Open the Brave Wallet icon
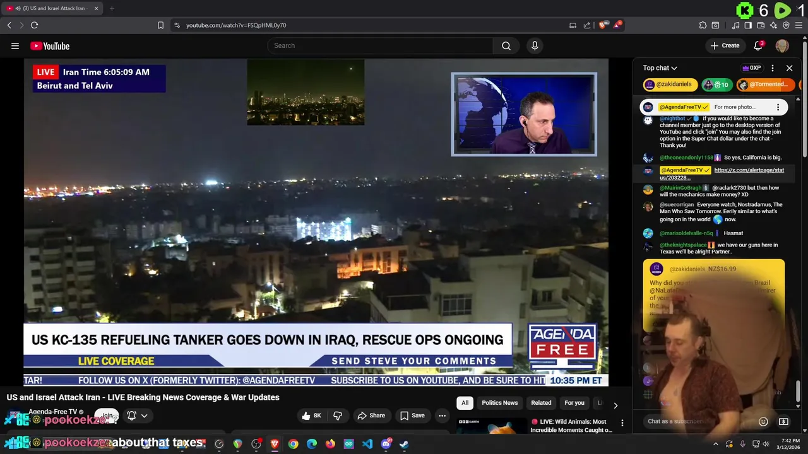Image resolution: width=808 pixels, height=454 pixels. (x=761, y=25)
